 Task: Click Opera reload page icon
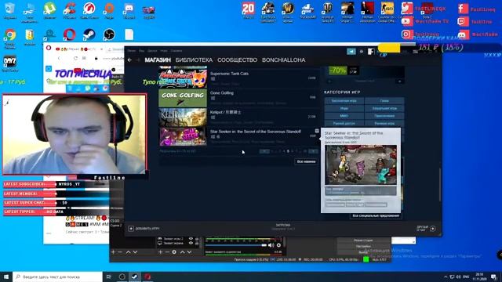coord(75,58)
